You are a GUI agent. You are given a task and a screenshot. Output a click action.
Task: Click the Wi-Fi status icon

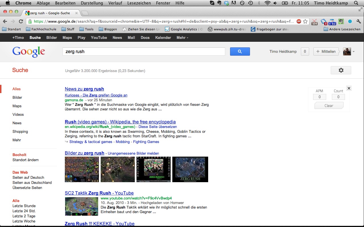[267, 3]
